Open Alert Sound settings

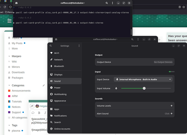click(135, 114)
